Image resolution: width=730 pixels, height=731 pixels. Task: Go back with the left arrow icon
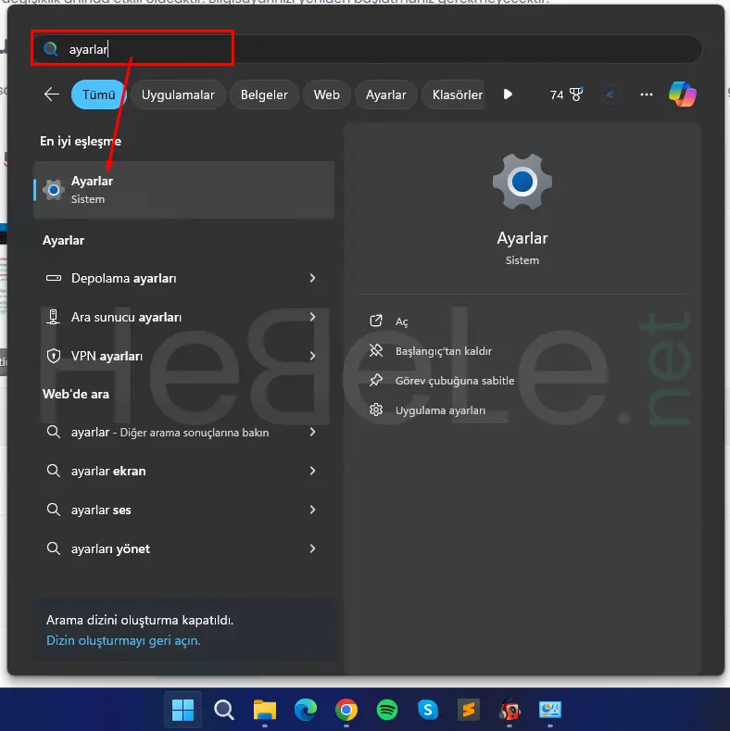(x=52, y=95)
